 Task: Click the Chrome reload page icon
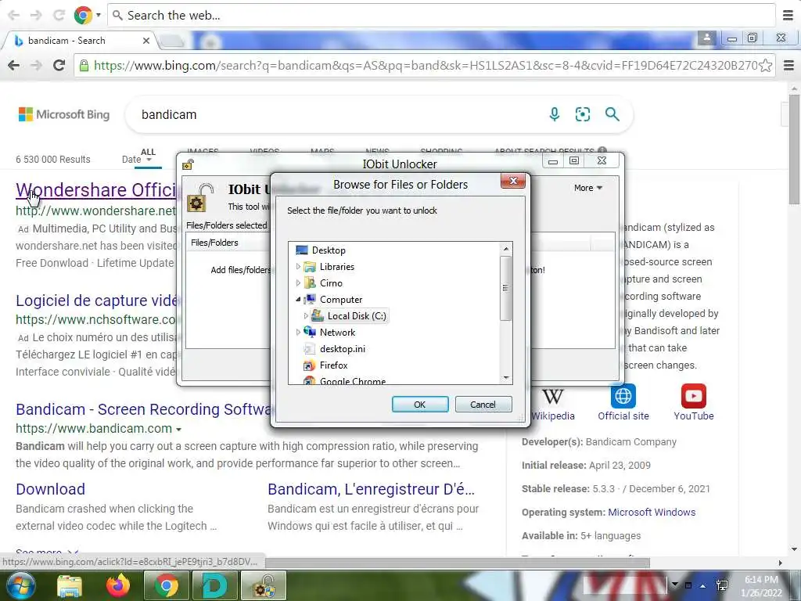tap(59, 65)
